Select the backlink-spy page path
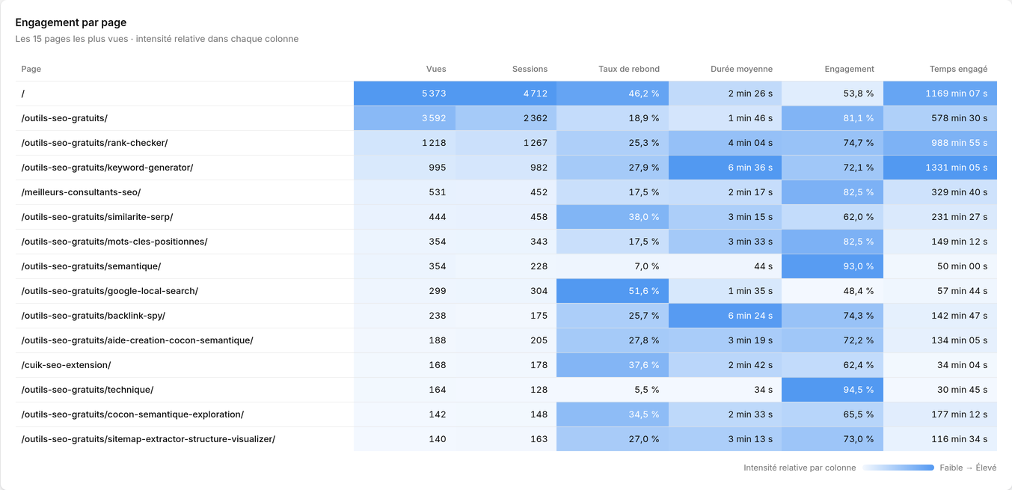 pos(93,316)
